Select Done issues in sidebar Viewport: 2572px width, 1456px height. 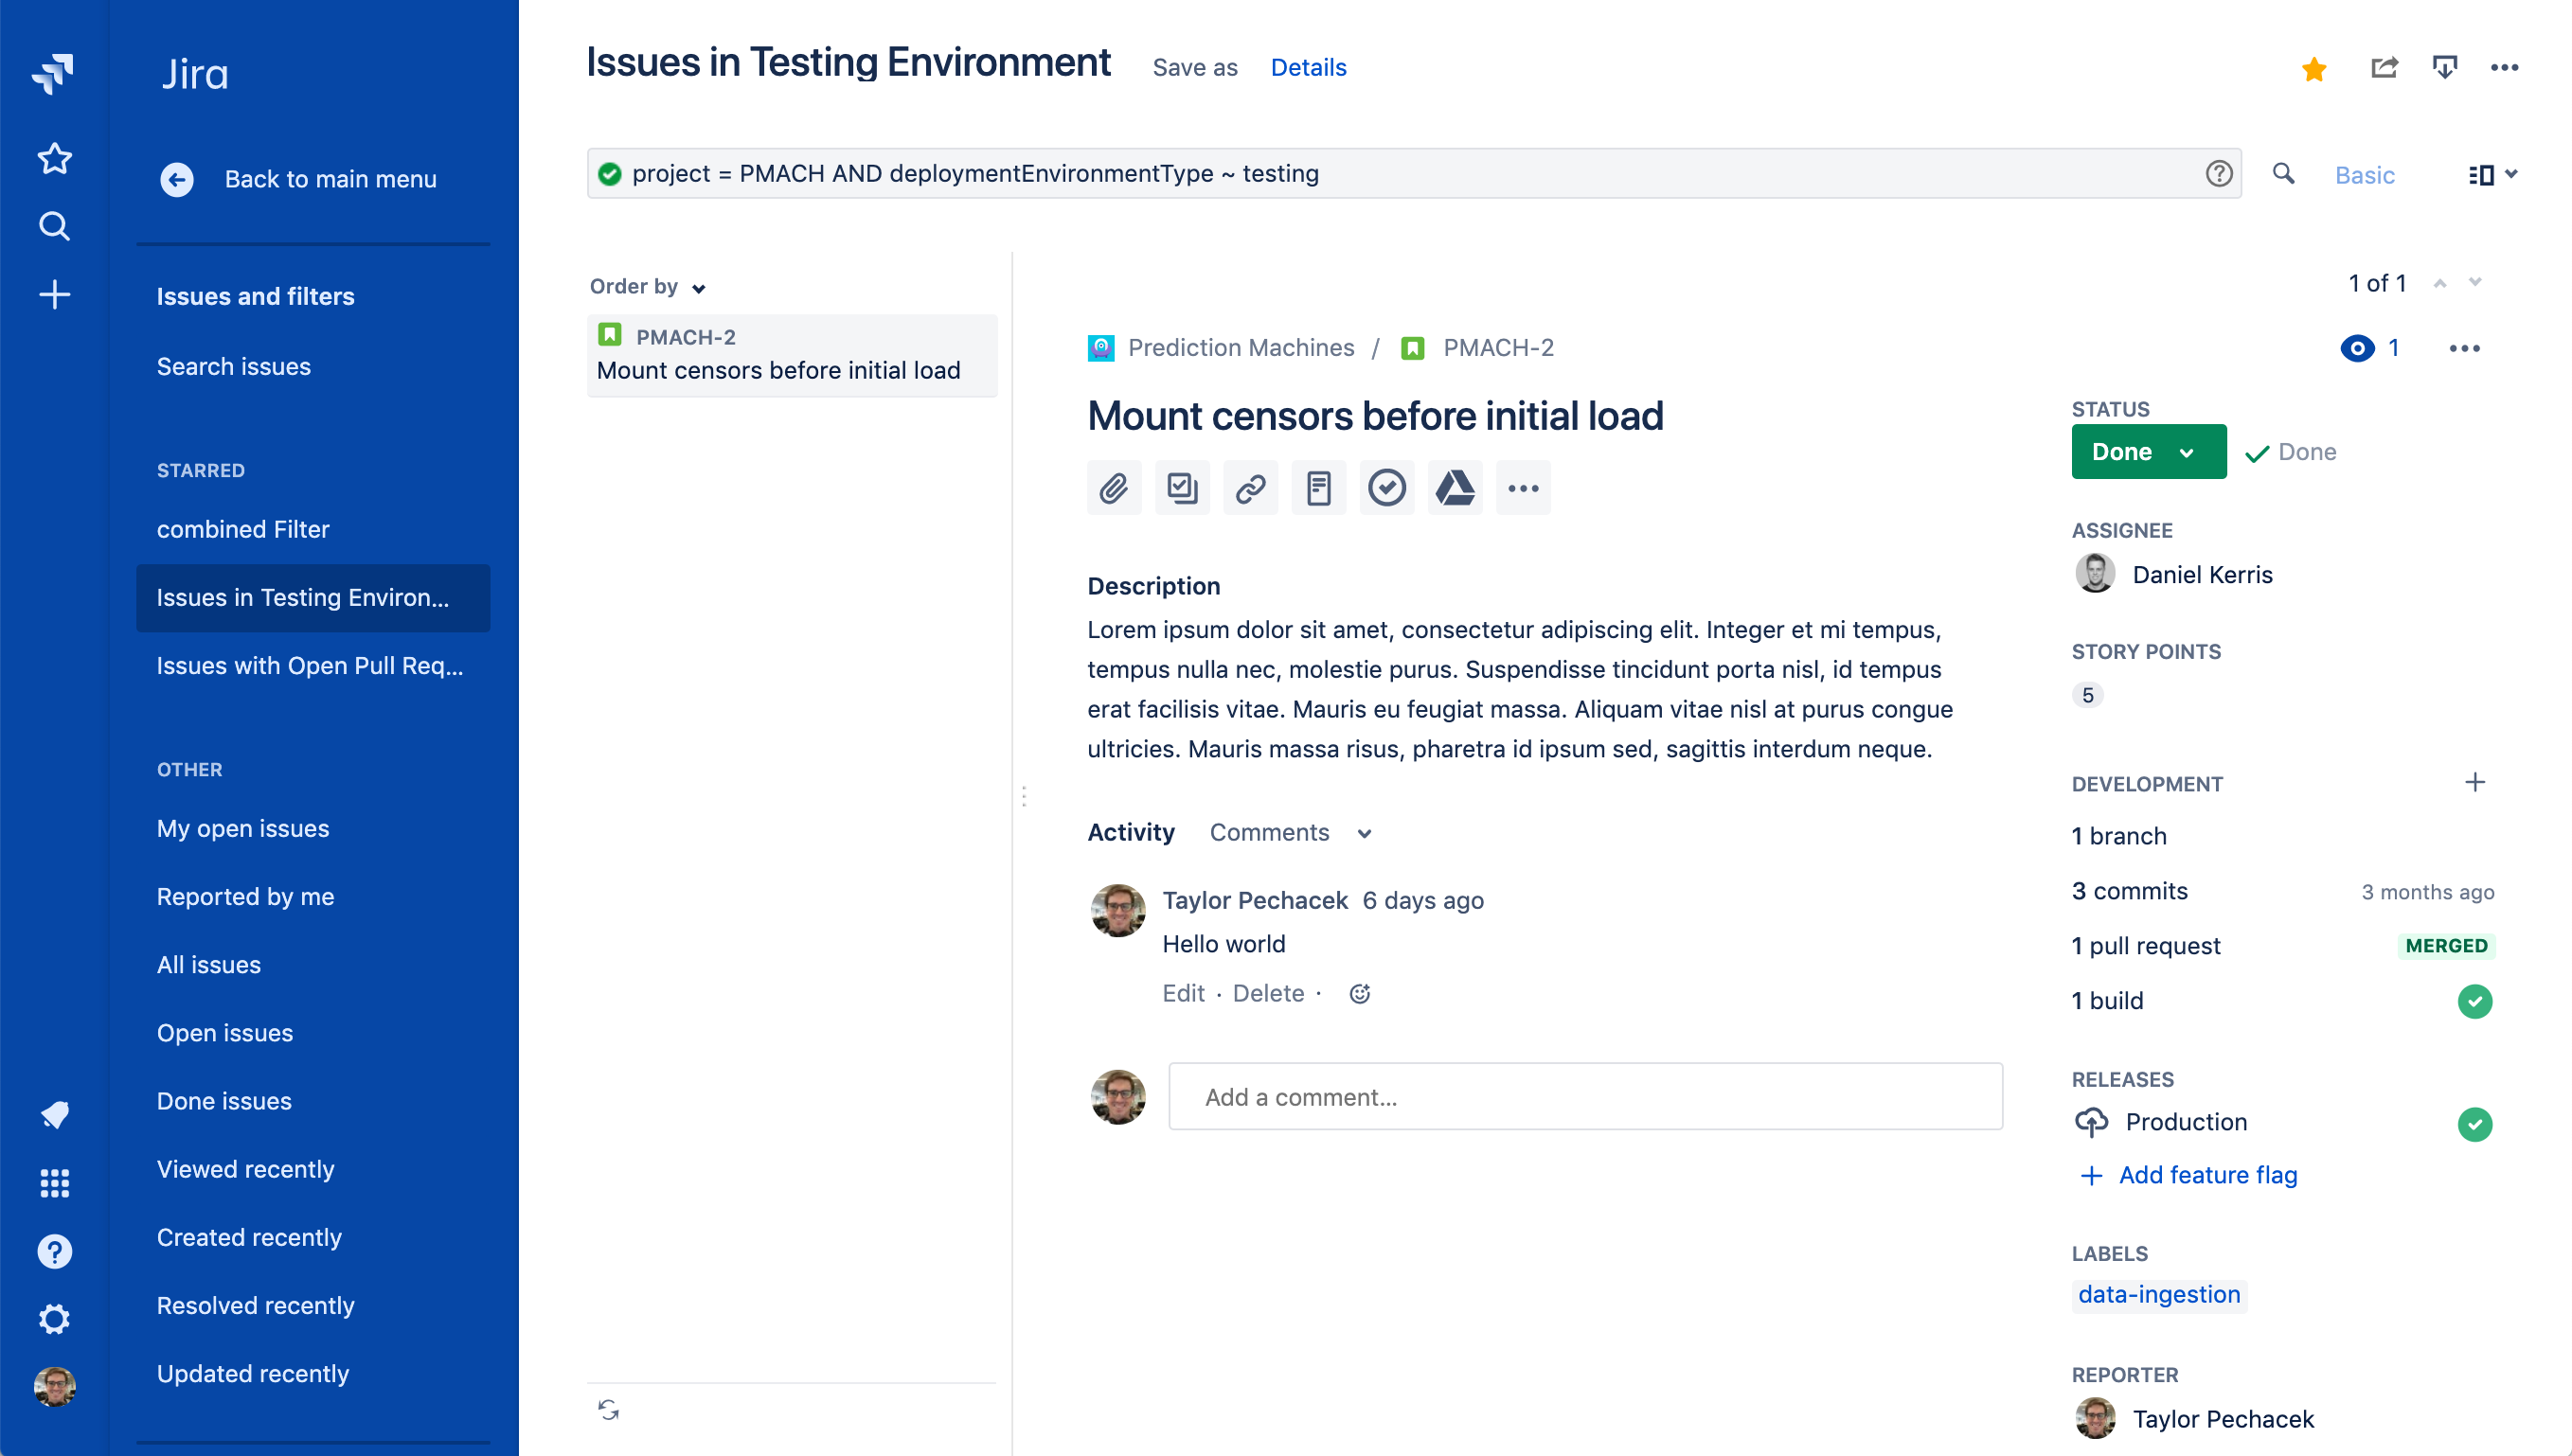(224, 1100)
